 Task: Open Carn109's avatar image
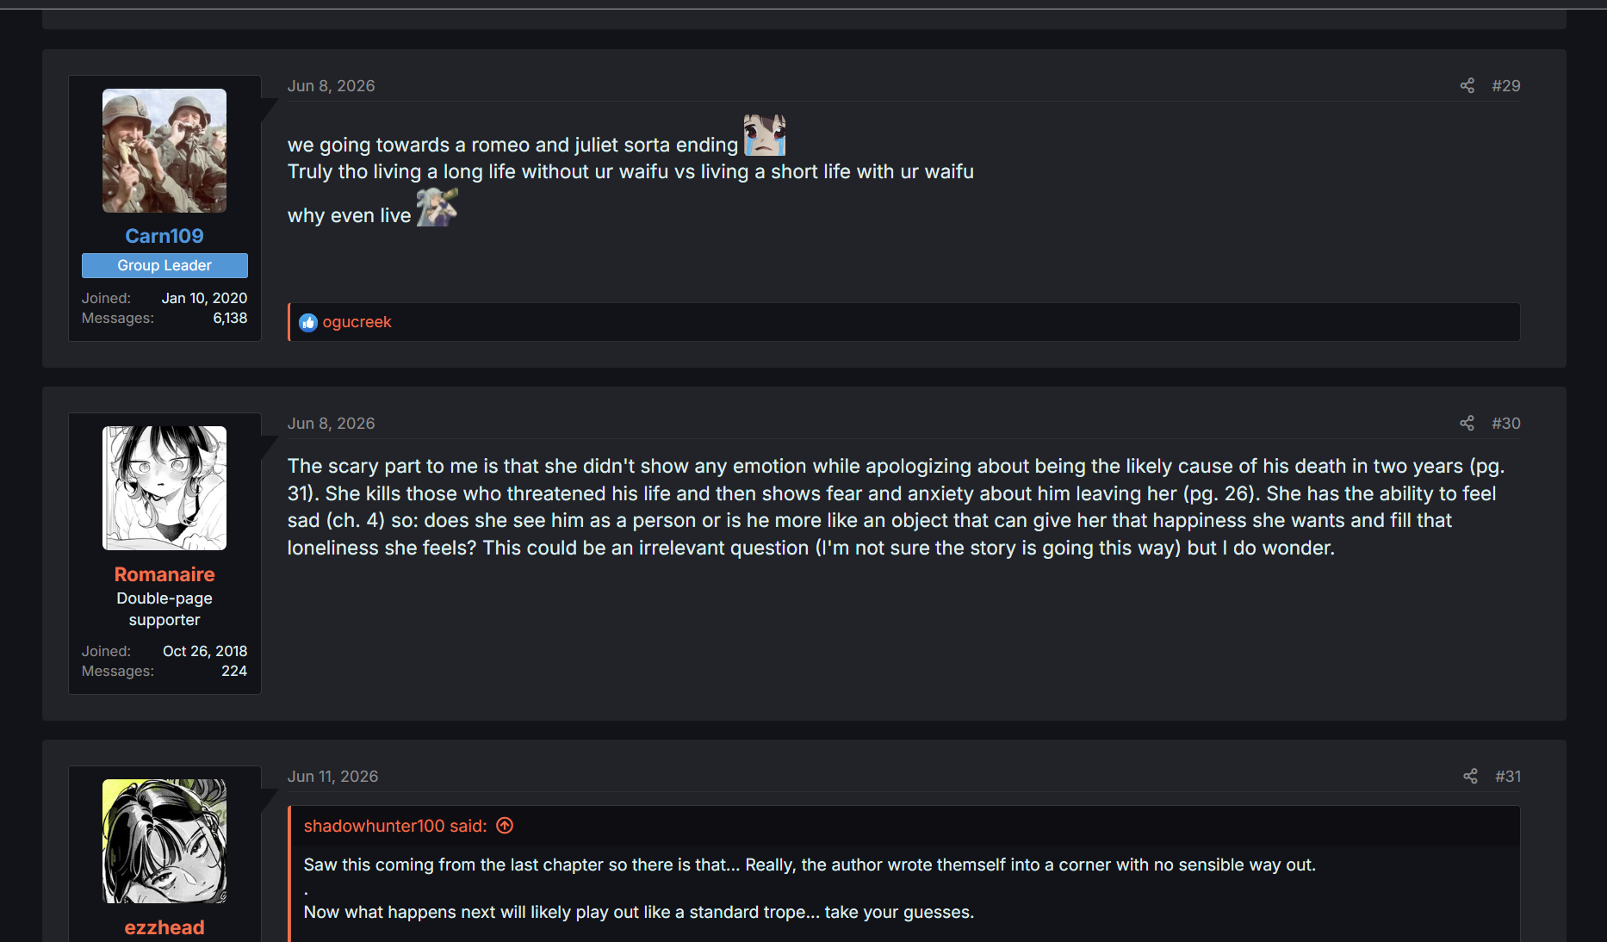[164, 151]
